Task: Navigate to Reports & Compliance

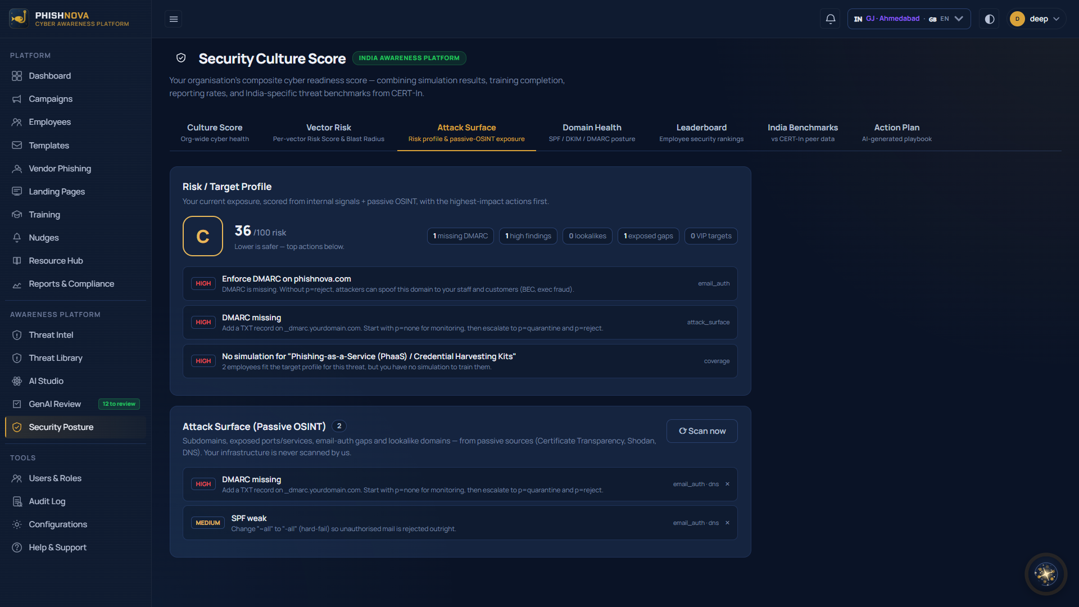Action: 75,284
